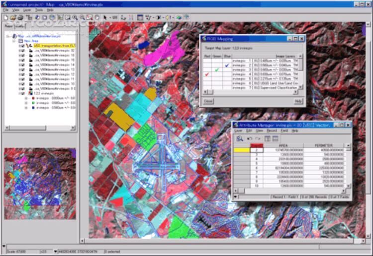Open the Field menu in Attribute Manager

284,130
